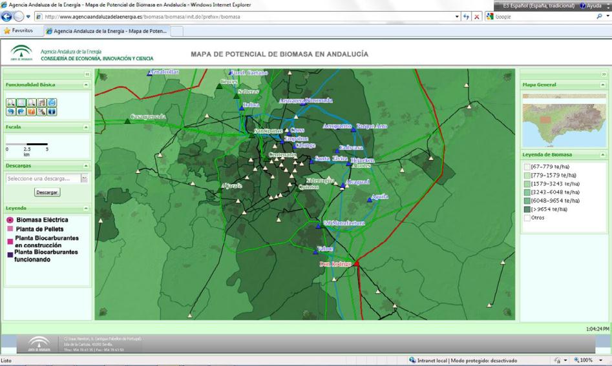Click the Otros legend swatch
Screen dimensions: 612x366
(x=527, y=218)
